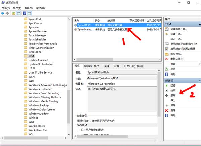Click the 名称 column header
The image size is (201, 146).
pyautogui.click(x=83, y=20)
